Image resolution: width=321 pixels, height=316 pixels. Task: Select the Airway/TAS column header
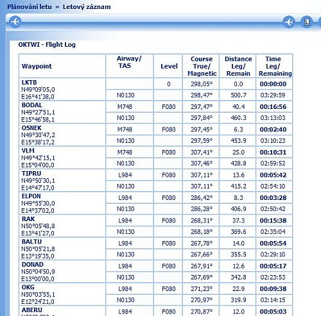pyautogui.click(x=129, y=62)
